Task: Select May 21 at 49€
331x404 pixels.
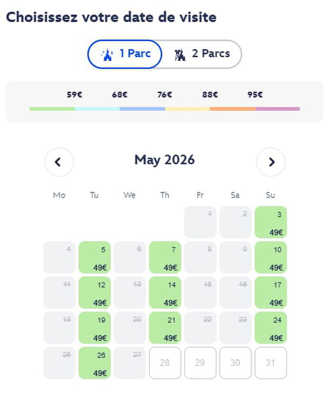Action: (165, 328)
